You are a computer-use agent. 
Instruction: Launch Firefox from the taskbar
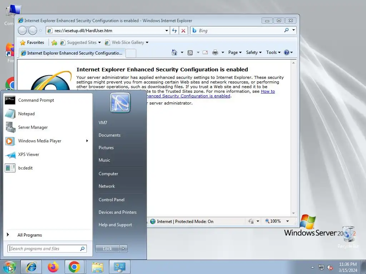click(53, 267)
